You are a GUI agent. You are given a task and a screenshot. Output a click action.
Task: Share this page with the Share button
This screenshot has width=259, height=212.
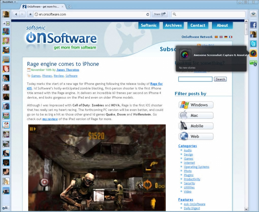159,14
